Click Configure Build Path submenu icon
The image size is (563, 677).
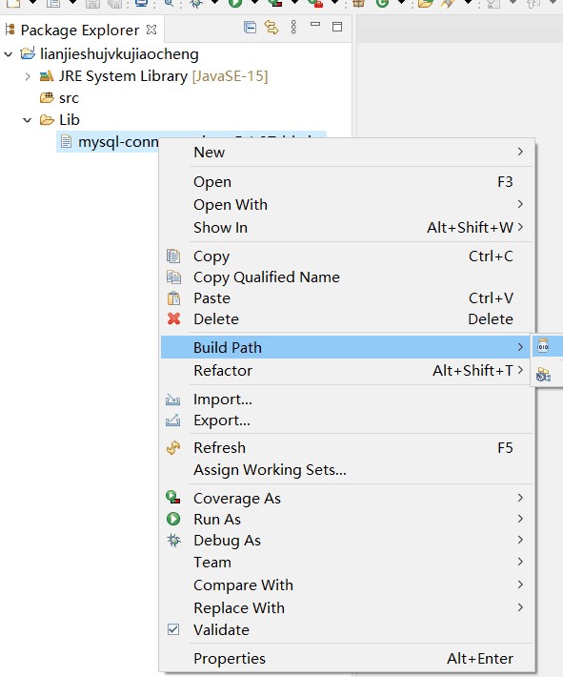(543, 375)
